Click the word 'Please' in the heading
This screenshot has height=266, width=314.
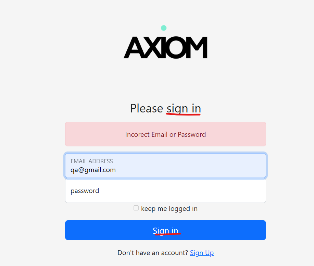point(147,108)
